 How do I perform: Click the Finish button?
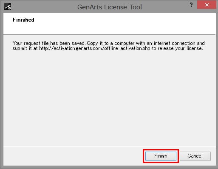pyautogui.click(x=161, y=156)
